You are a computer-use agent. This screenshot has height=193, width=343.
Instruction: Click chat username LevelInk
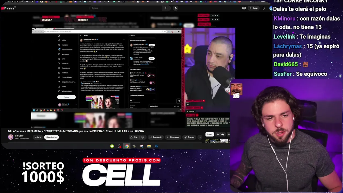tap(284, 36)
